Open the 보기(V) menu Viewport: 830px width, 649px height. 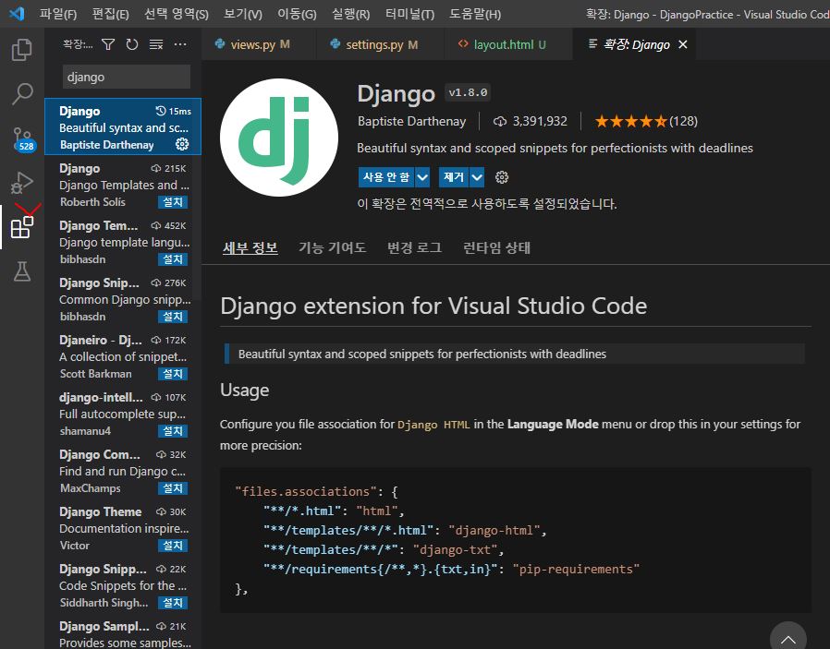[x=242, y=14]
